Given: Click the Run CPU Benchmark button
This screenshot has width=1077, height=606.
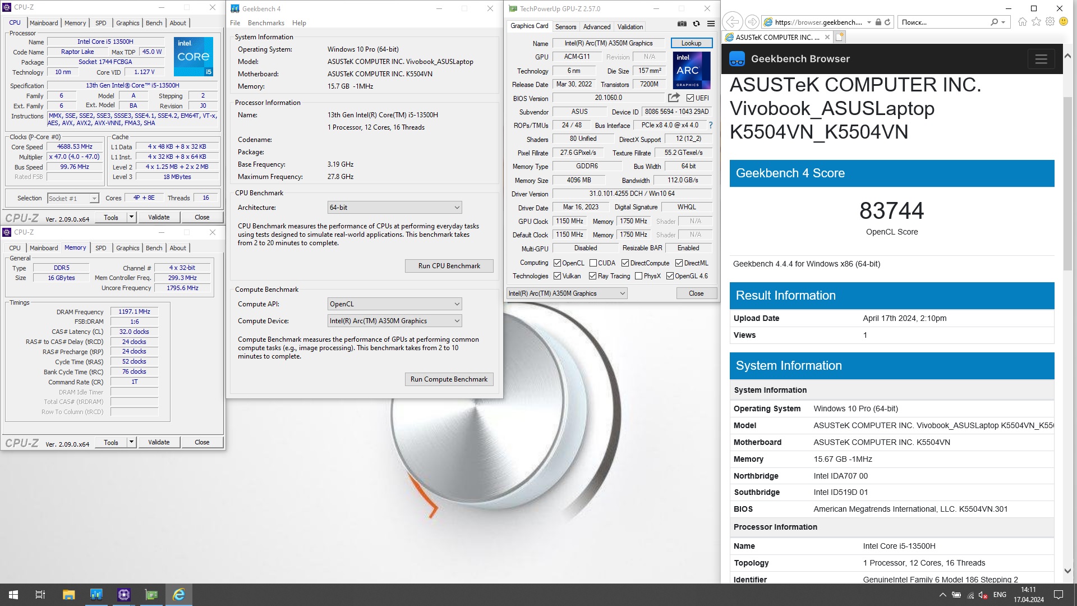Looking at the screenshot, I should [x=449, y=266].
